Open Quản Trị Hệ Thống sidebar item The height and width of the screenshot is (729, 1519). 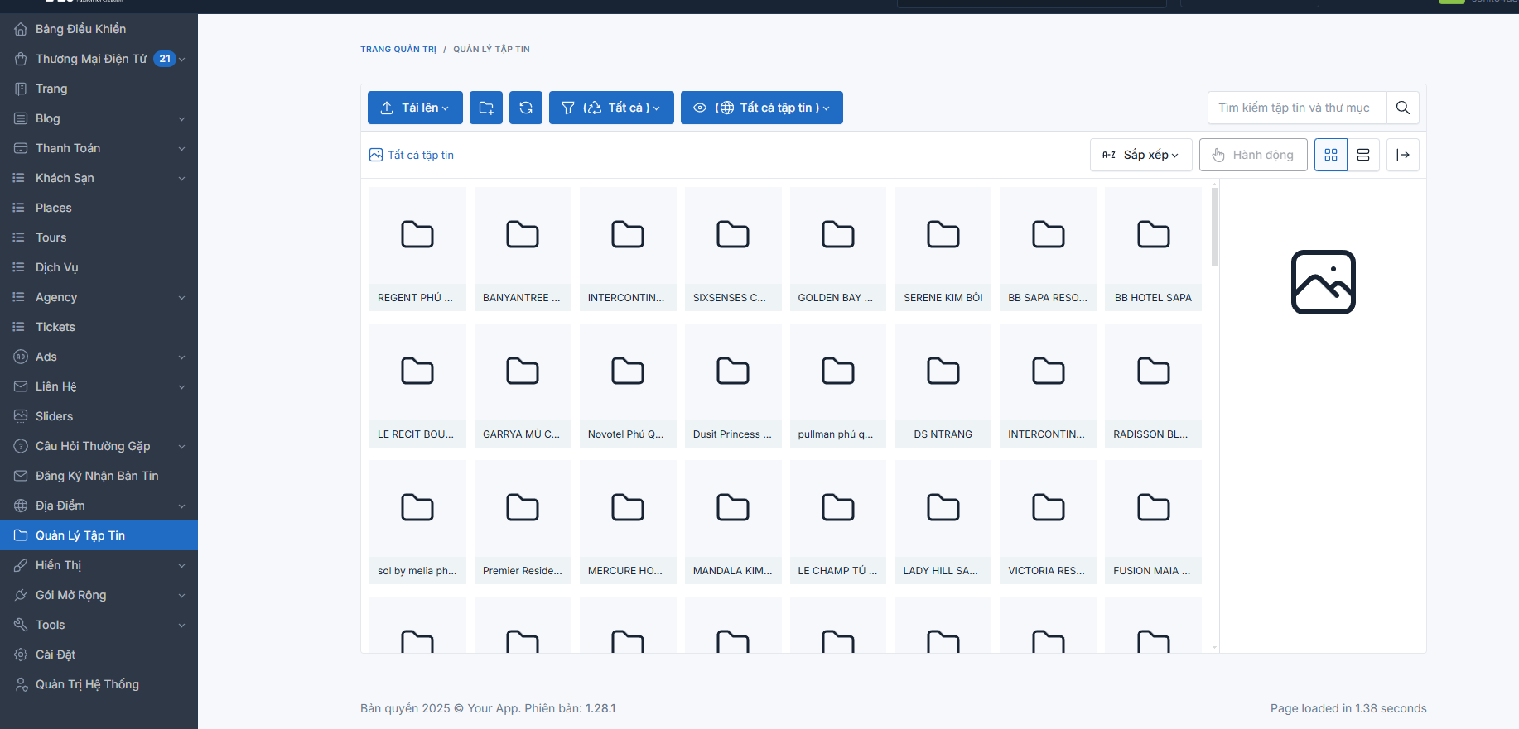(99, 684)
